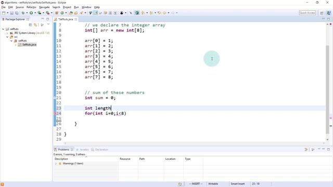
Task: Toggle Mark Occurrences highlighter icon
Action: pos(96,13)
